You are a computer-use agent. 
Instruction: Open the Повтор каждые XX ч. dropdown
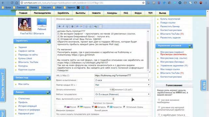tap(122, 85)
